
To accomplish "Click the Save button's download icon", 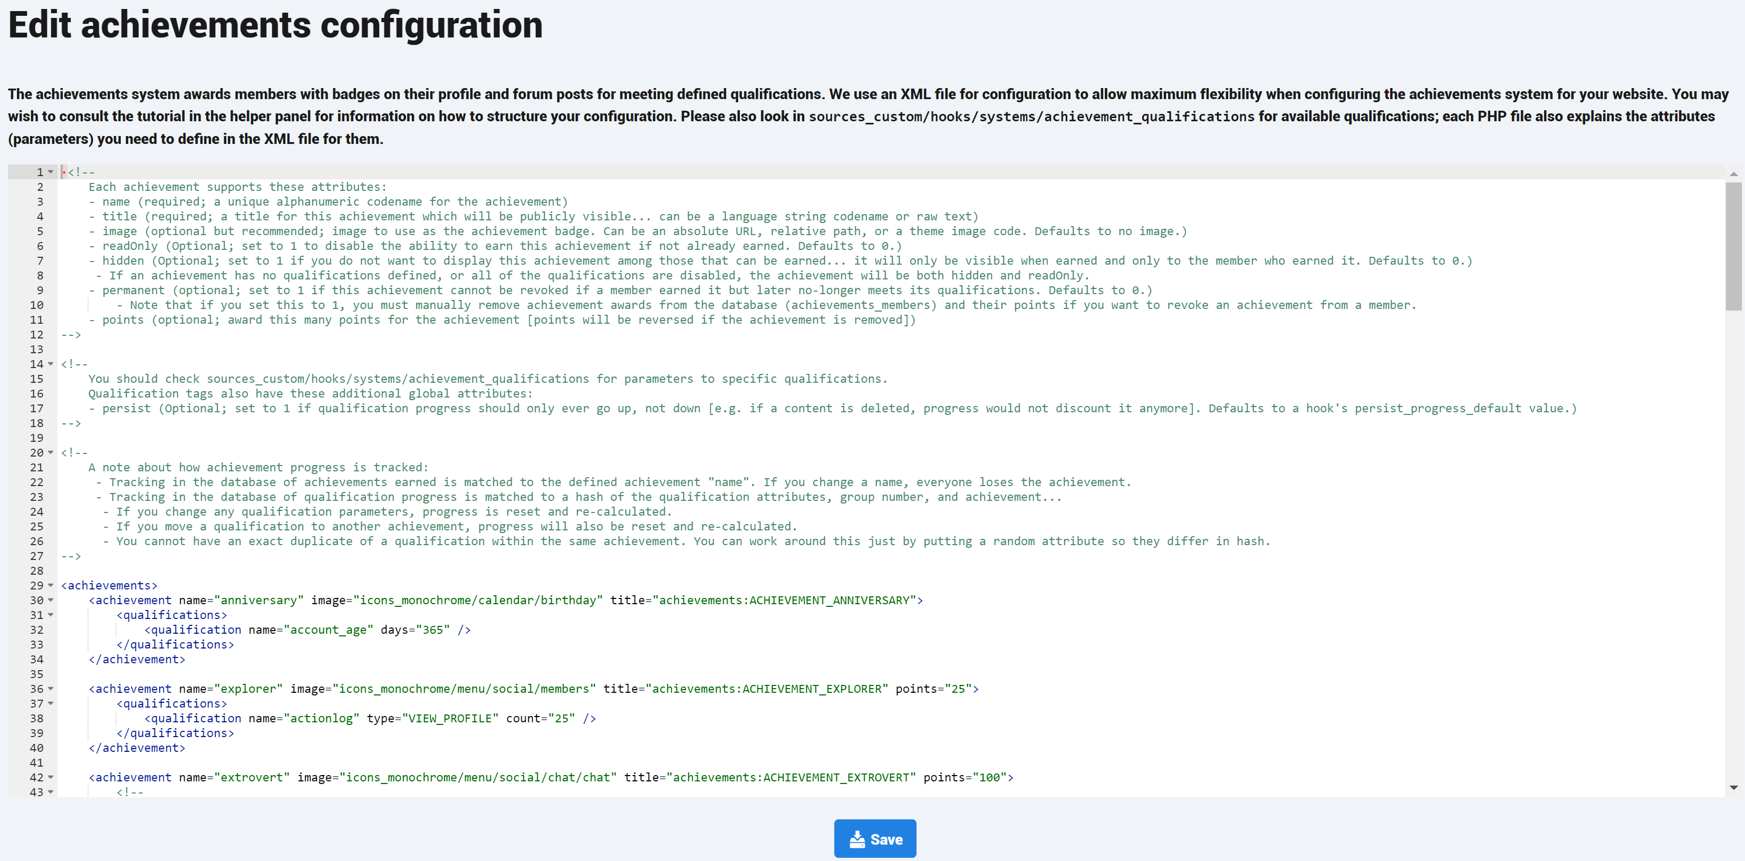I will tap(857, 839).
